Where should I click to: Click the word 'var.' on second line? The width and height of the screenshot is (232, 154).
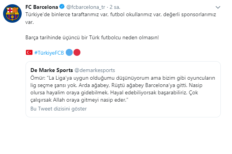point(30,22)
